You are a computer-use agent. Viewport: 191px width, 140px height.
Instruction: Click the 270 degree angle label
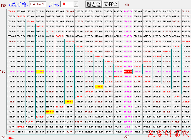click(127, 137)
